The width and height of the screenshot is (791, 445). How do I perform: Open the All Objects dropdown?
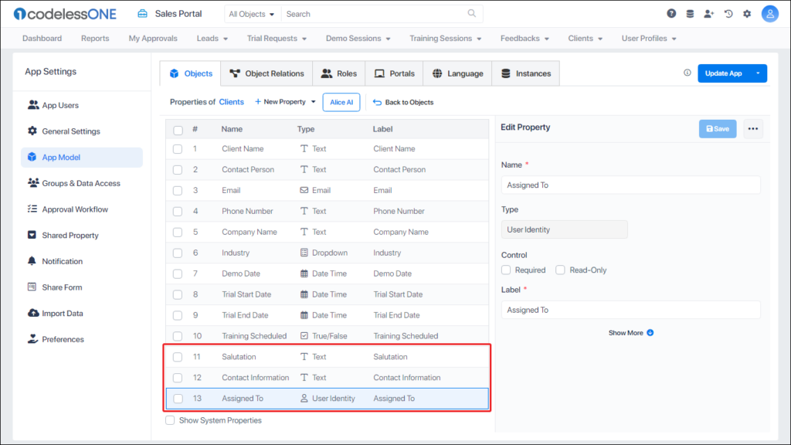coord(252,14)
